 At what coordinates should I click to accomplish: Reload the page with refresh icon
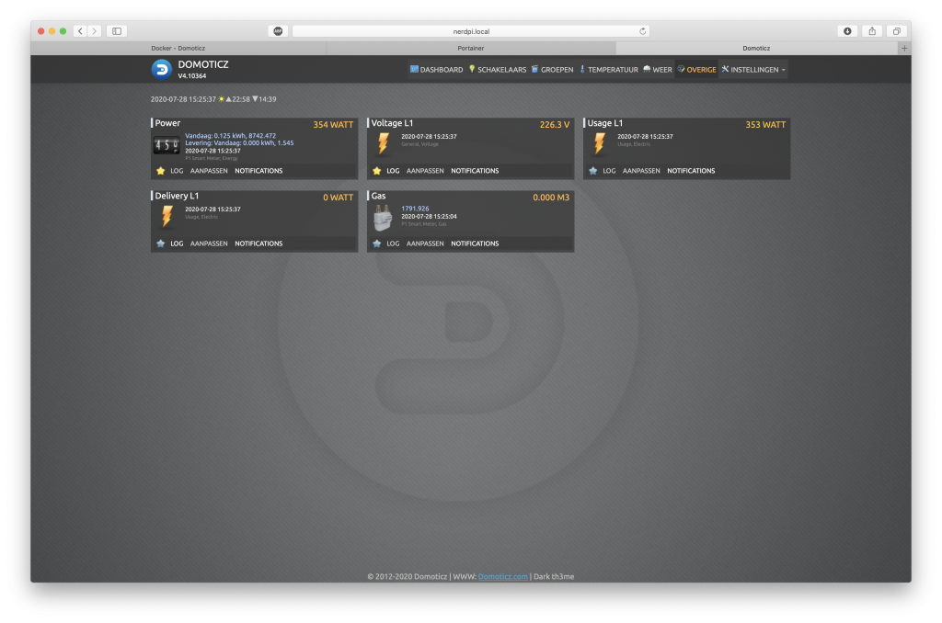(642, 31)
